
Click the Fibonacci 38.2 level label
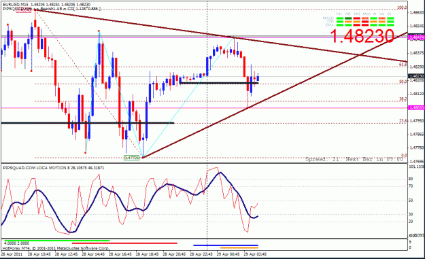(x=403, y=99)
